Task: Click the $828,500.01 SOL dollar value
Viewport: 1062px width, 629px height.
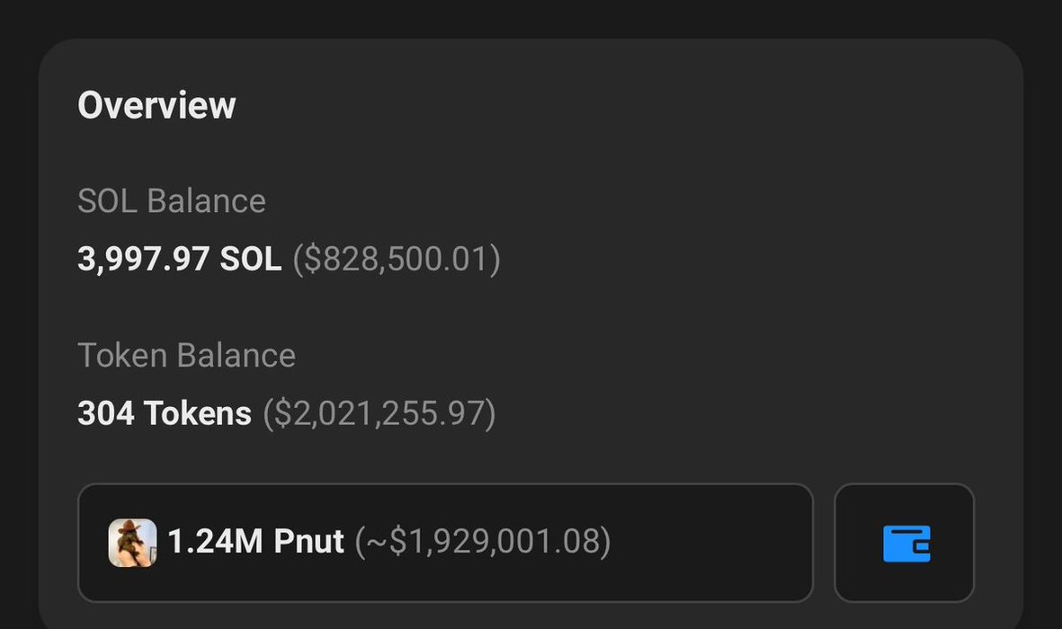Action: (397, 260)
